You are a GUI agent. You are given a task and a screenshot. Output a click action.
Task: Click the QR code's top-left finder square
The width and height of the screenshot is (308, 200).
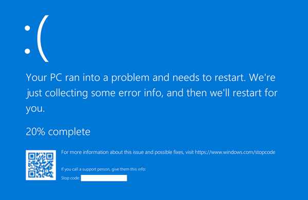[32, 157]
